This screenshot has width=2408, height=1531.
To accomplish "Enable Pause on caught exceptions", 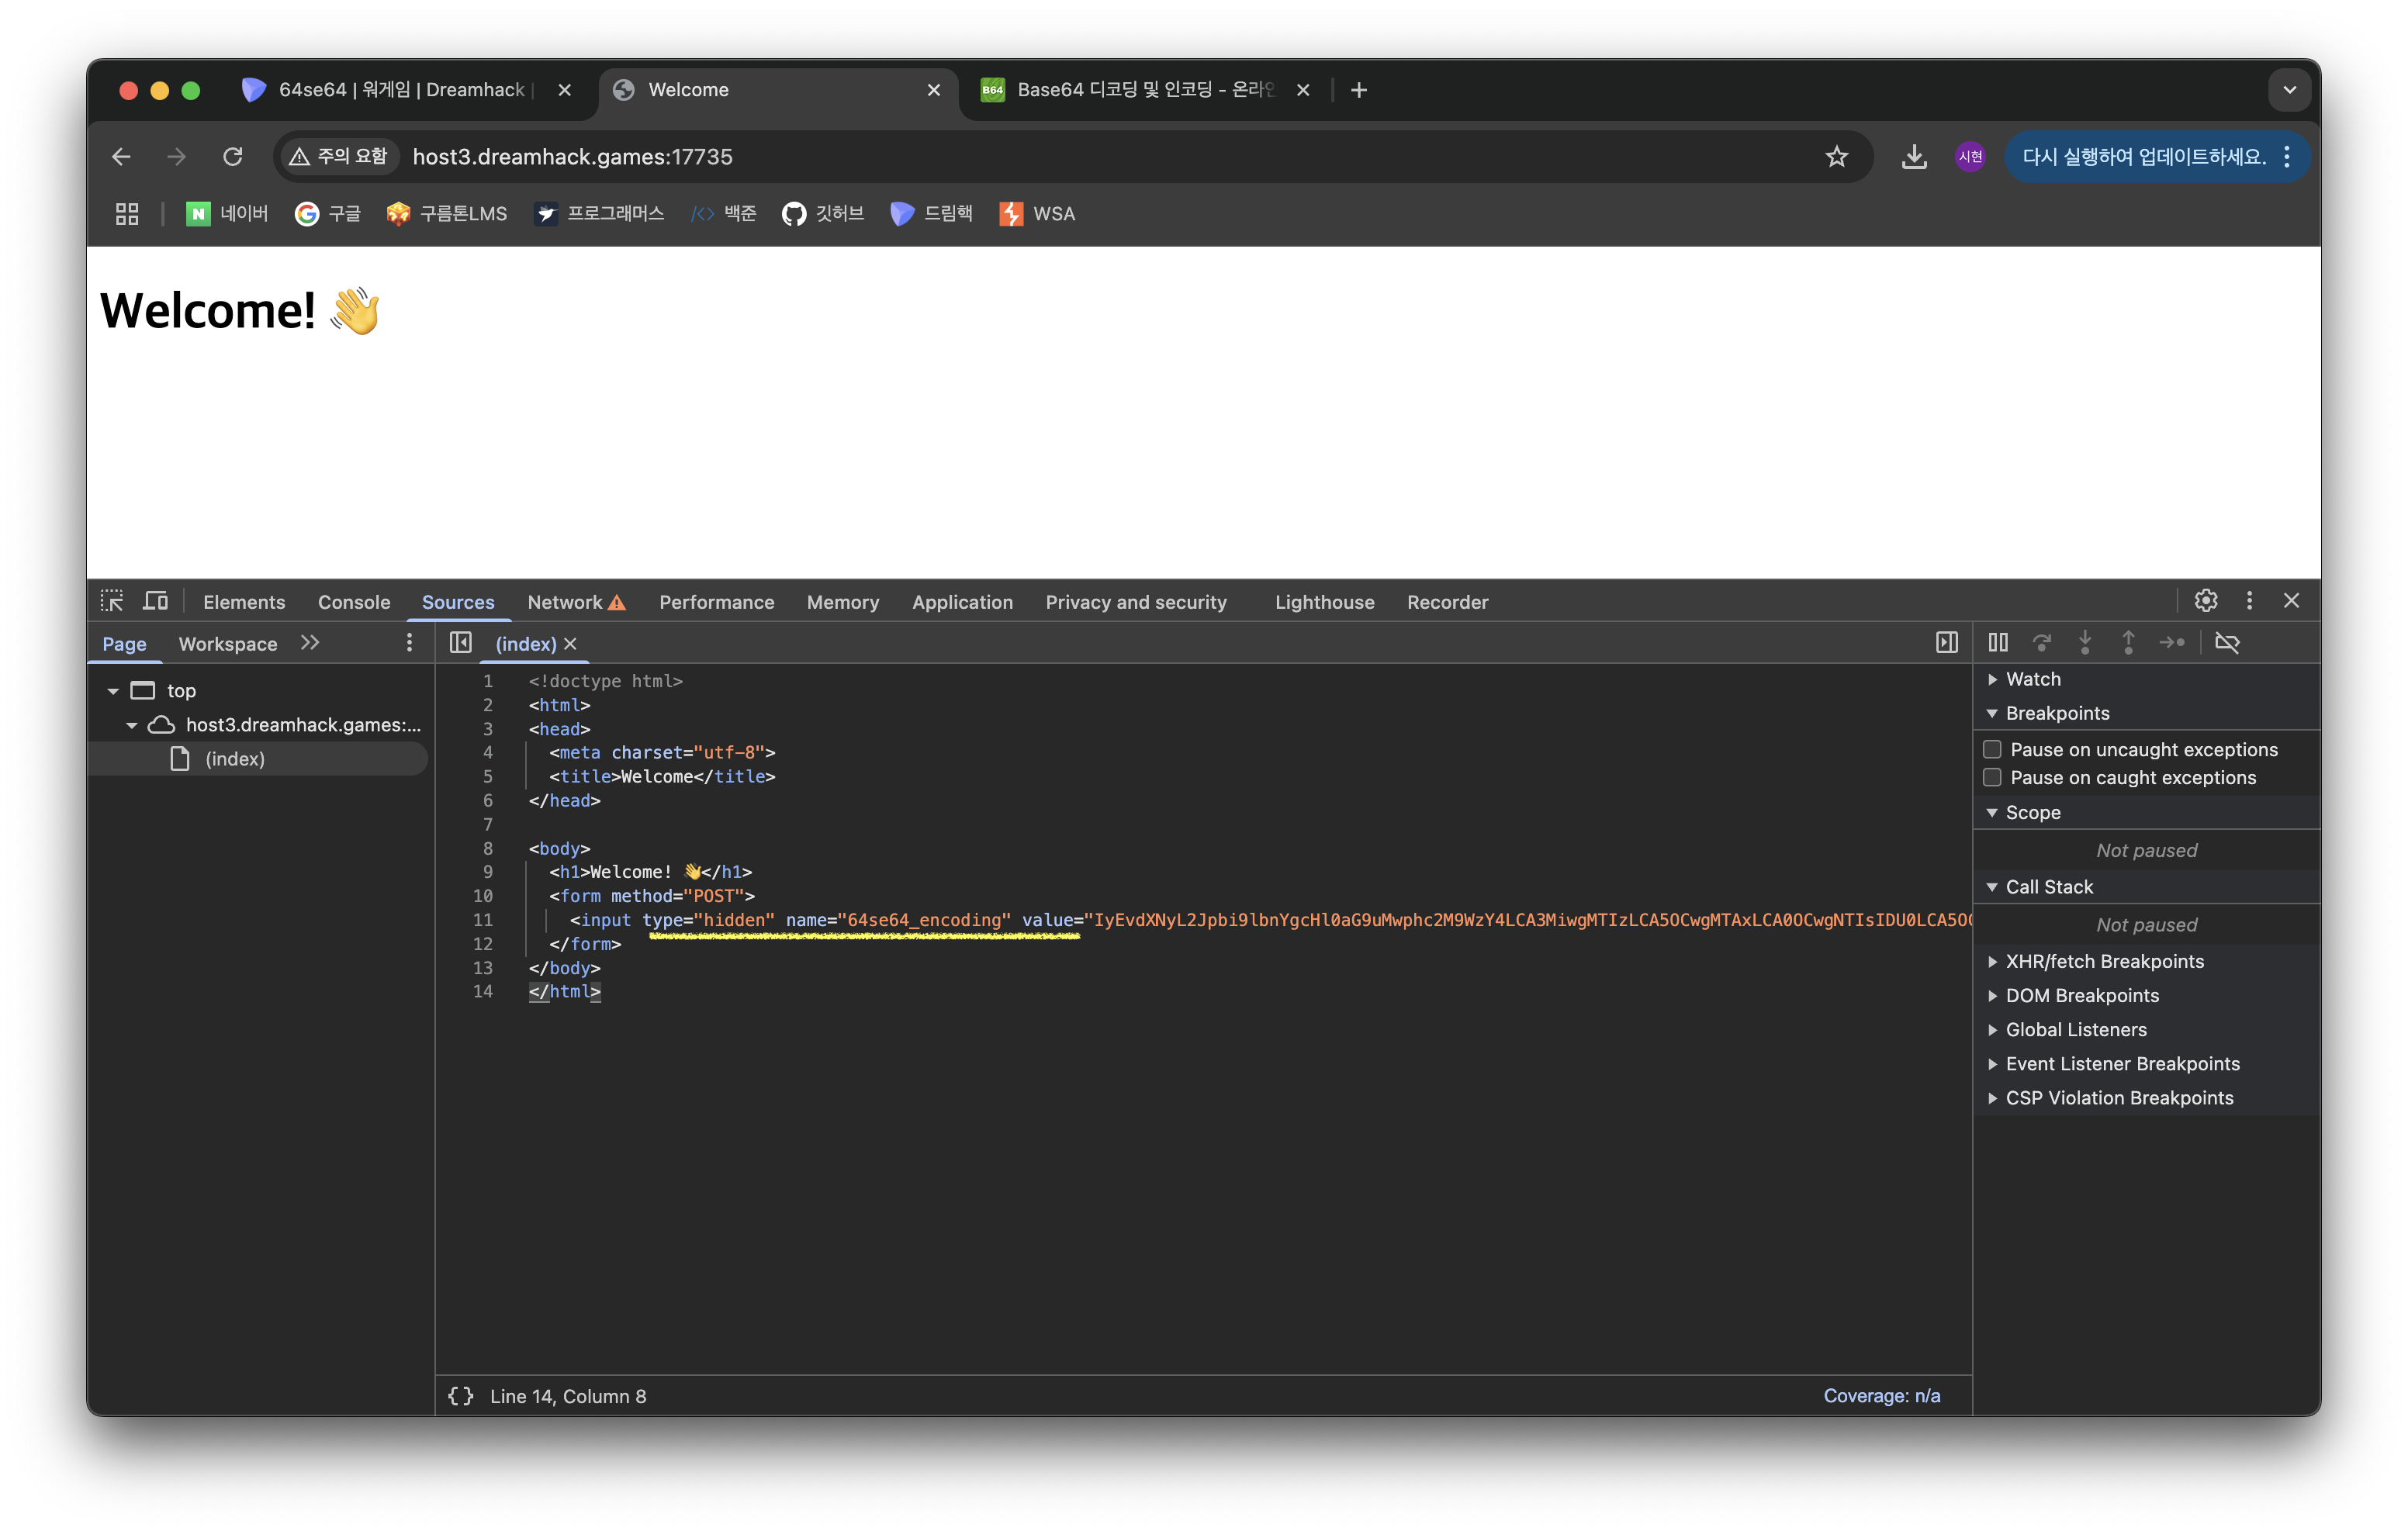I will coord(1992,777).
